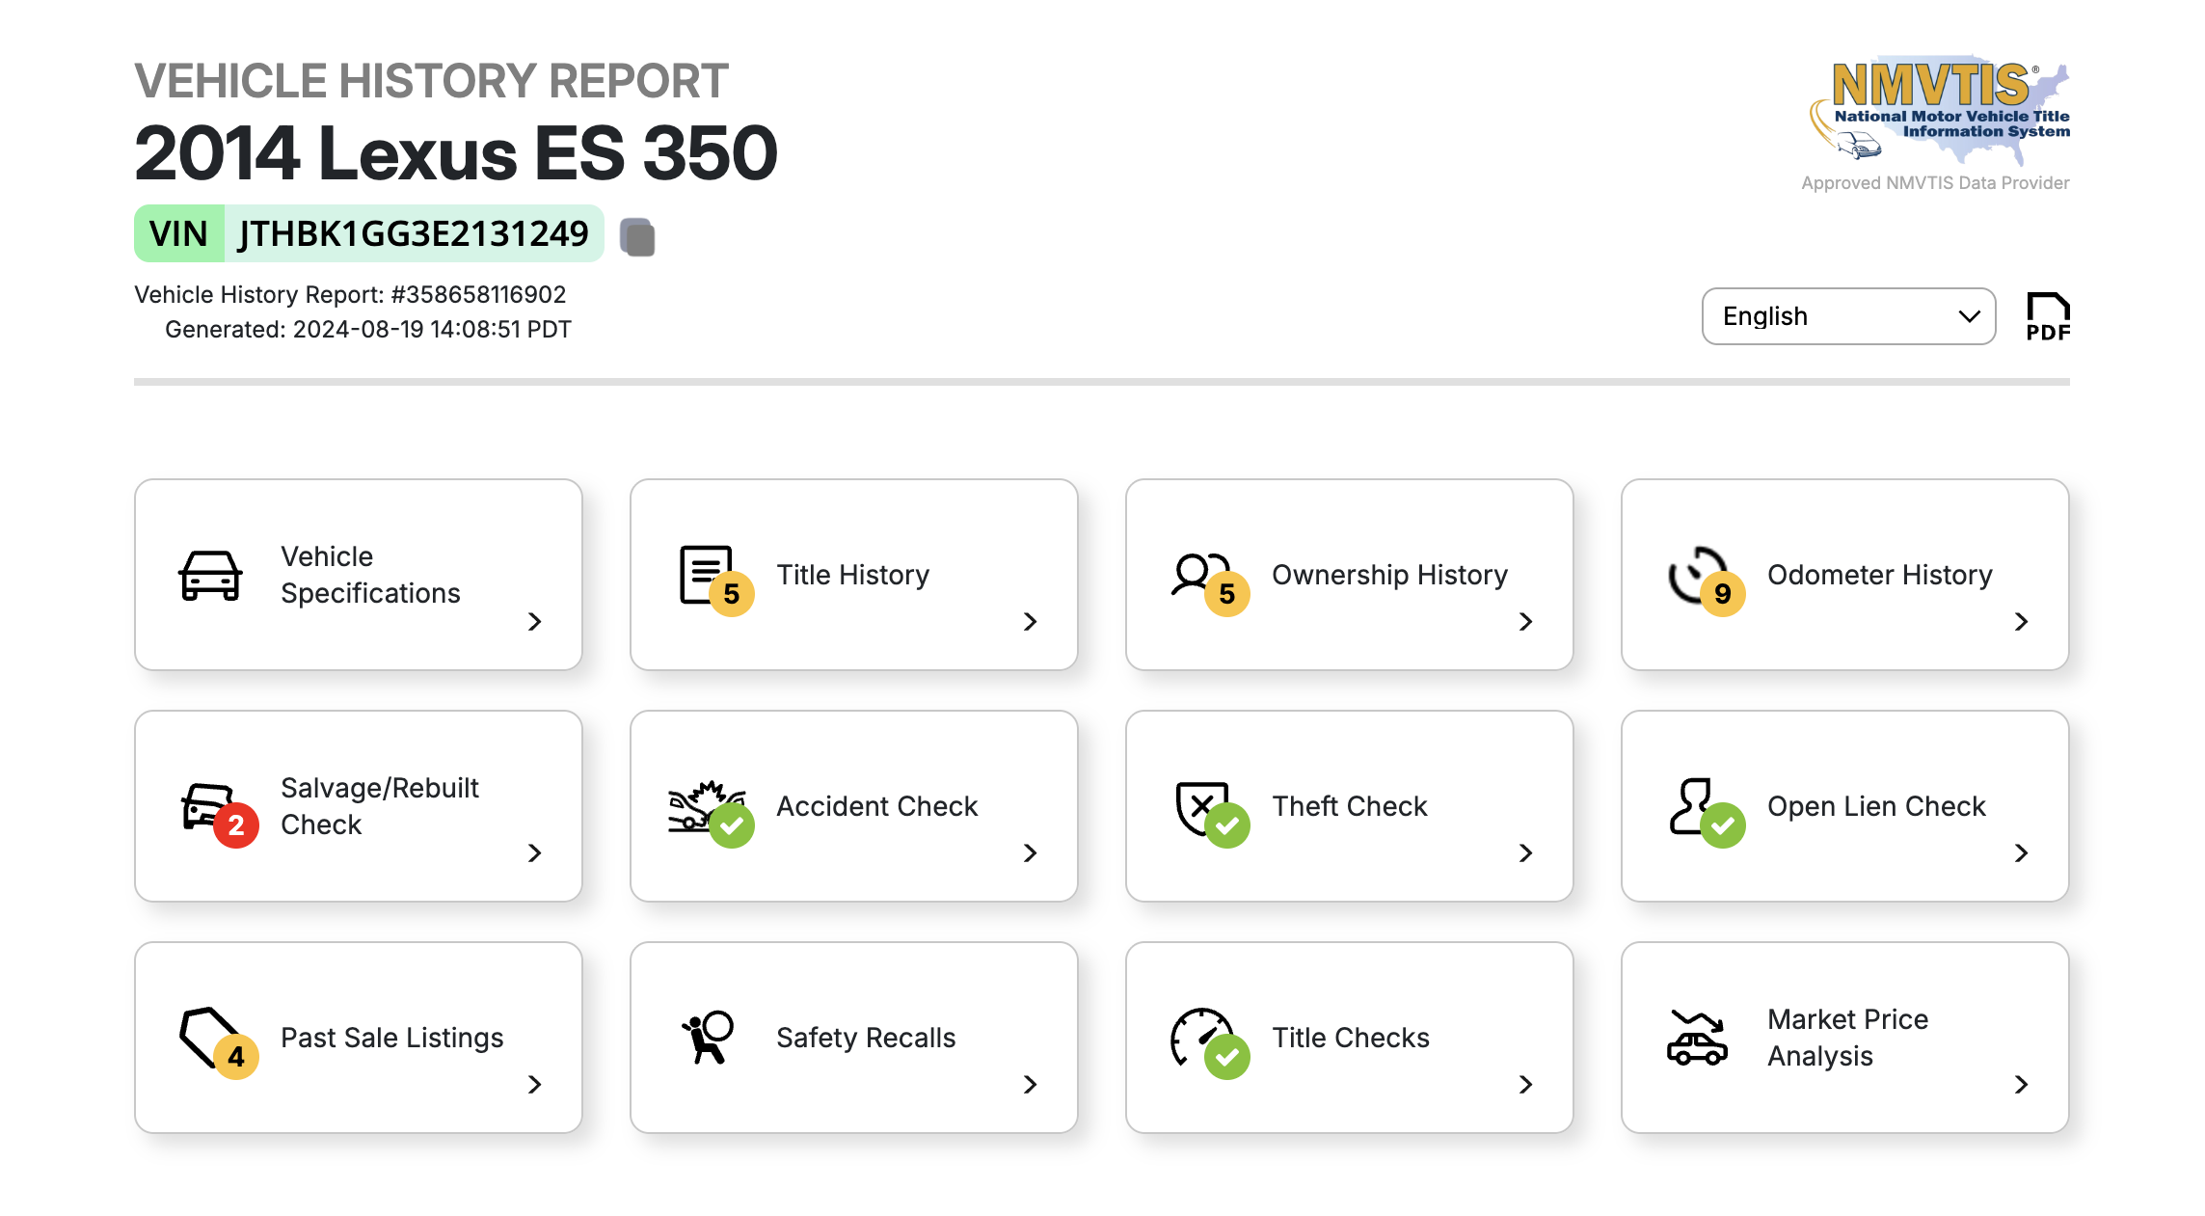Viewport: 2205px width, 1216px height.
Task: Click the Safety Recalls airbag icon
Action: point(709,1038)
